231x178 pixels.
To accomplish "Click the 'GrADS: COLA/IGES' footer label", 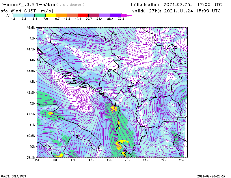I will pos(14,176).
